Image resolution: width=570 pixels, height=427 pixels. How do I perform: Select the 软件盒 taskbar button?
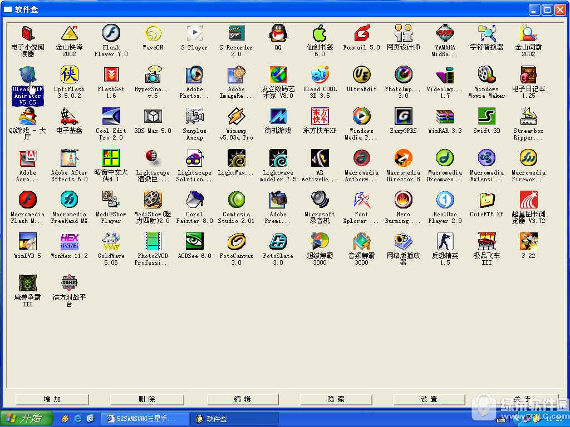[234, 419]
